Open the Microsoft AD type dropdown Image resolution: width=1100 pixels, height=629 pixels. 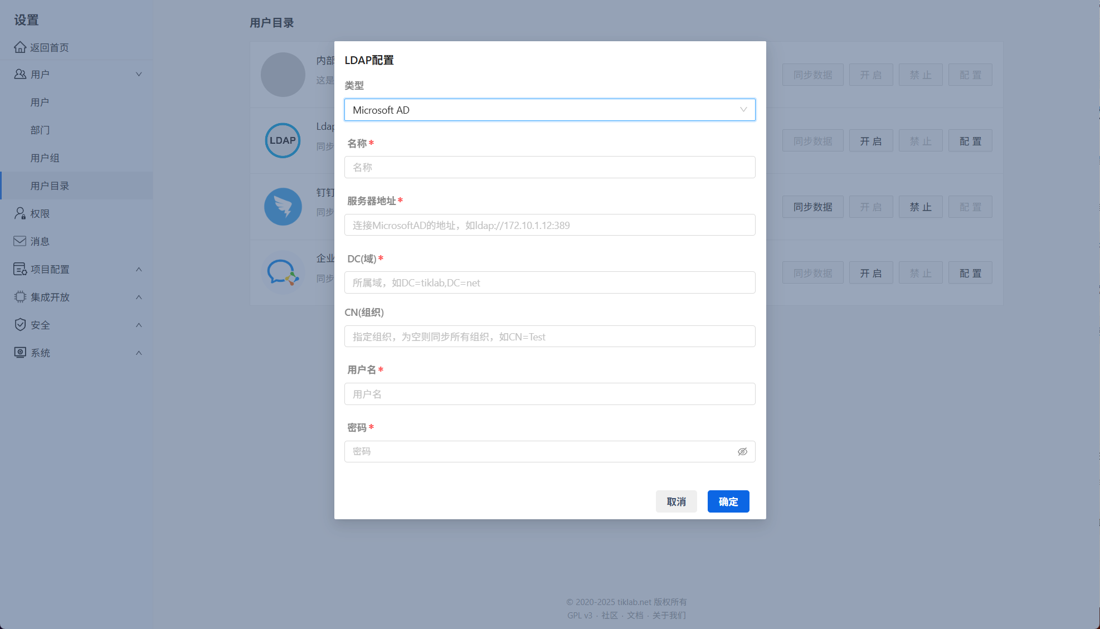point(549,110)
